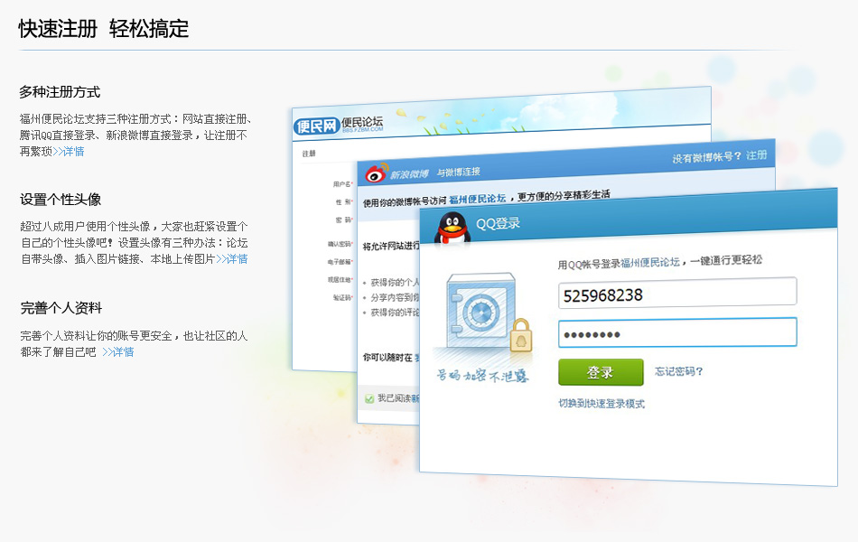Click the 多种注册方式 section heading
This screenshot has height=542, width=858.
pyautogui.click(x=60, y=92)
